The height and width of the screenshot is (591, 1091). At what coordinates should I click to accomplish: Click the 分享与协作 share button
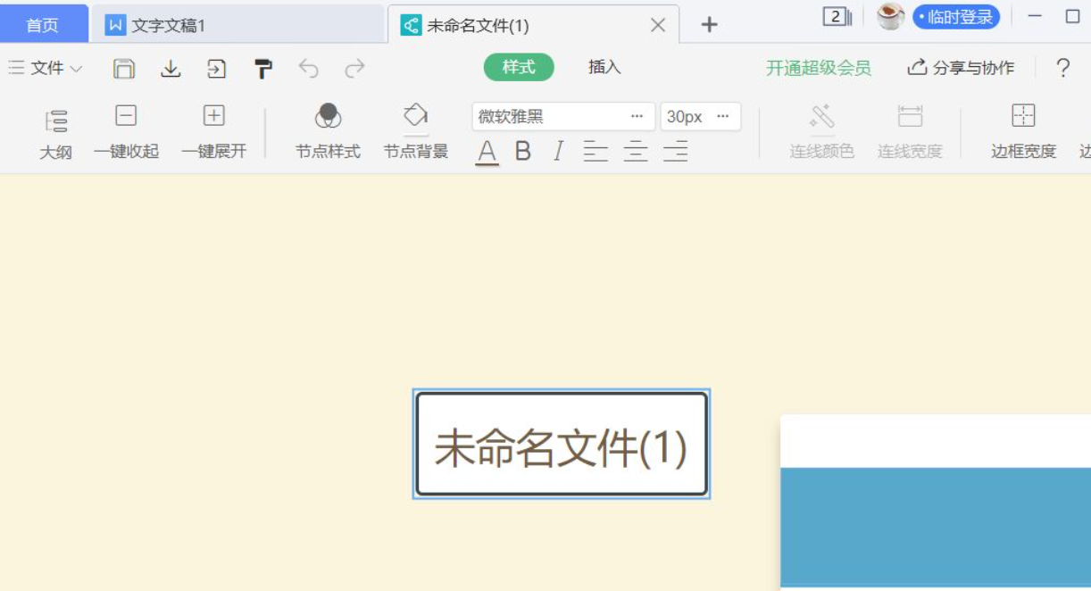(961, 68)
